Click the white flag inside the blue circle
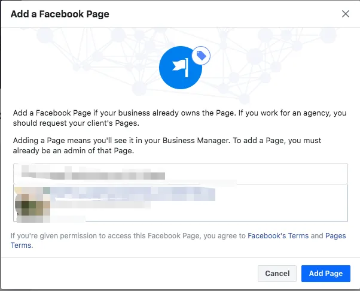The image size is (360, 291). tap(181, 67)
